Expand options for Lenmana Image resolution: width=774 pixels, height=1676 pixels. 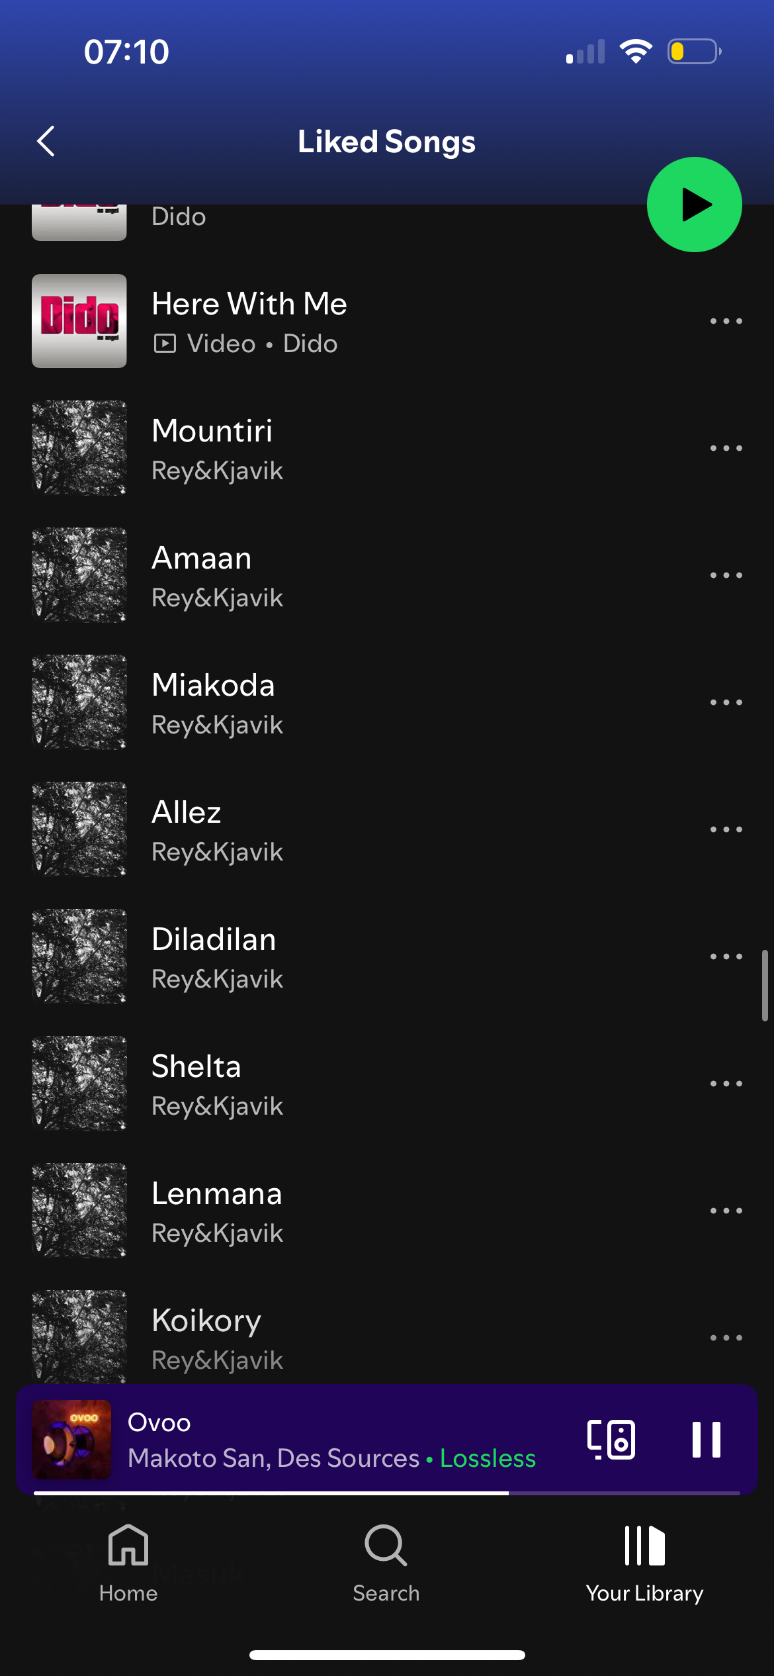click(726, 1211)
